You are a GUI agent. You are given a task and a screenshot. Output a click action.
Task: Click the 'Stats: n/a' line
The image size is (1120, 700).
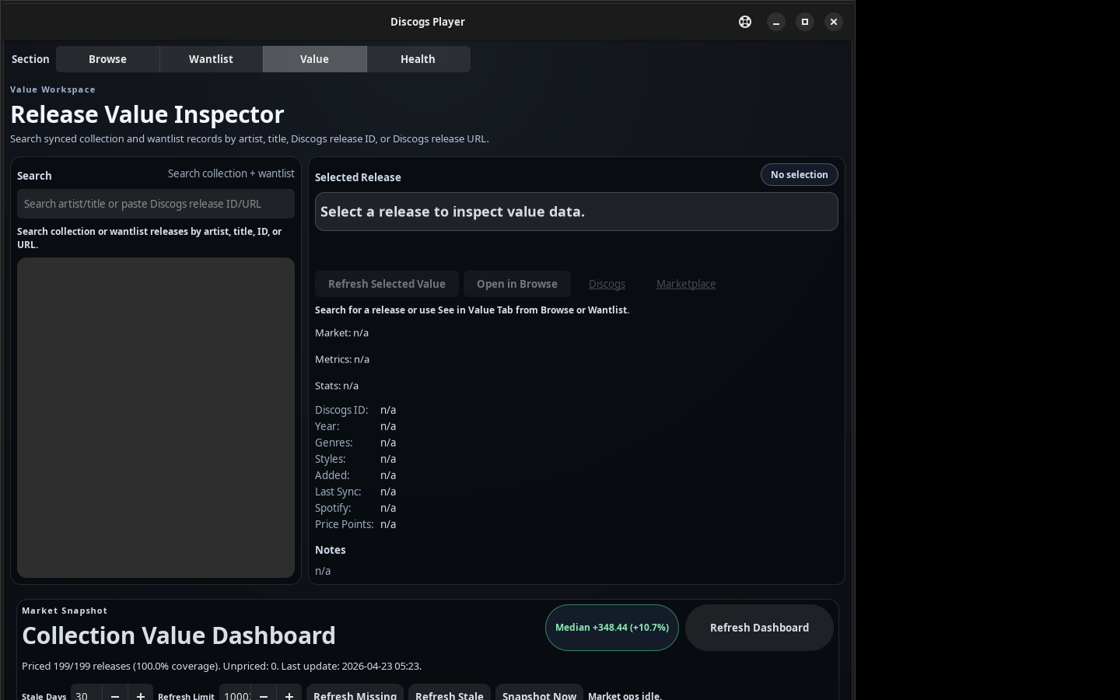tap(337, 386)
